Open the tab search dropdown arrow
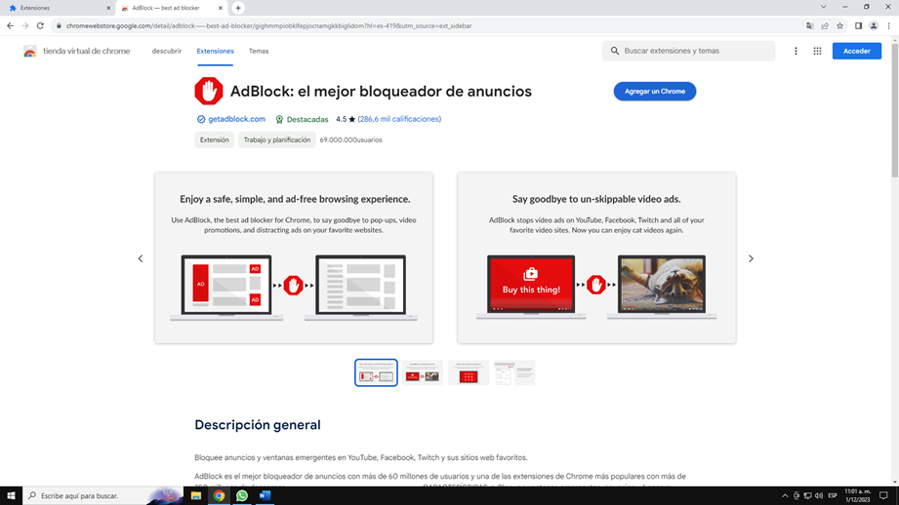This screenshot has height=505, width=899. pos(823,7)
